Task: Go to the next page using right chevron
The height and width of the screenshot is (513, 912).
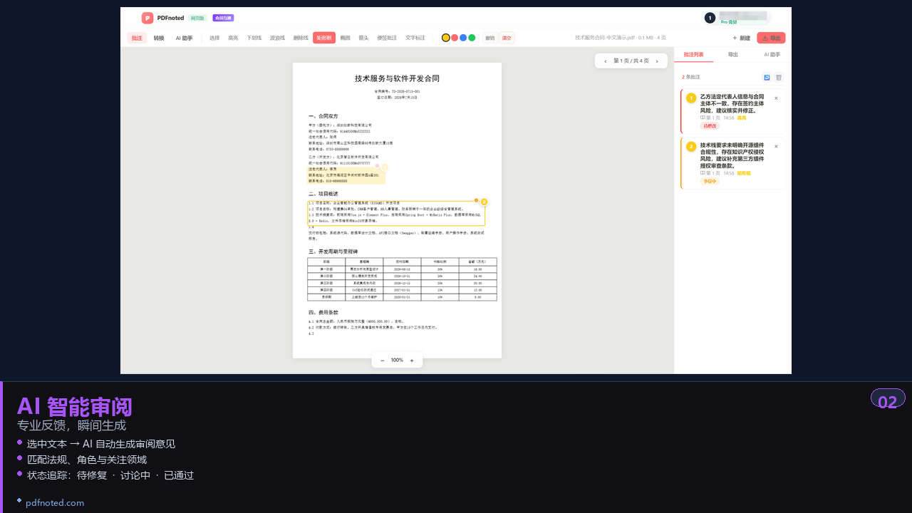Action: point(657,61)
